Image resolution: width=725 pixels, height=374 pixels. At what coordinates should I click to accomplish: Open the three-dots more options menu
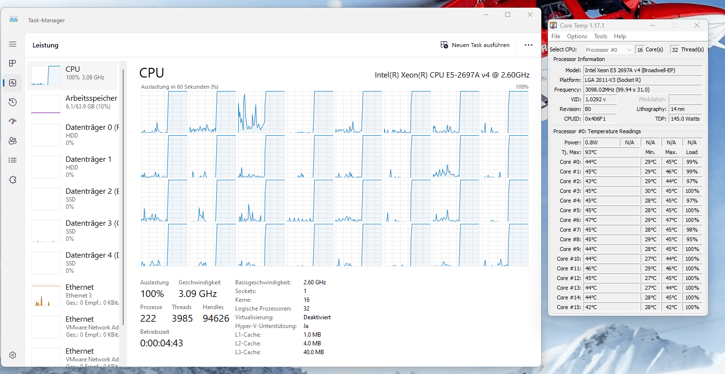[529, 45]
